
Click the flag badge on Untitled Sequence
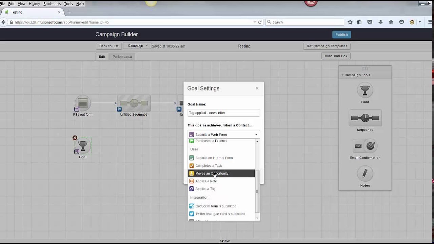(x=119, y=109)
